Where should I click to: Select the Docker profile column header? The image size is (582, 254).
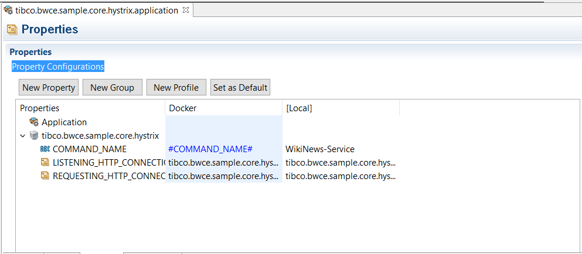pyautogui.click(x=224, y=108)
